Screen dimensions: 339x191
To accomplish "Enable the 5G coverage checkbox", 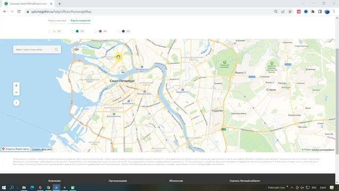I will coord(119,31).
